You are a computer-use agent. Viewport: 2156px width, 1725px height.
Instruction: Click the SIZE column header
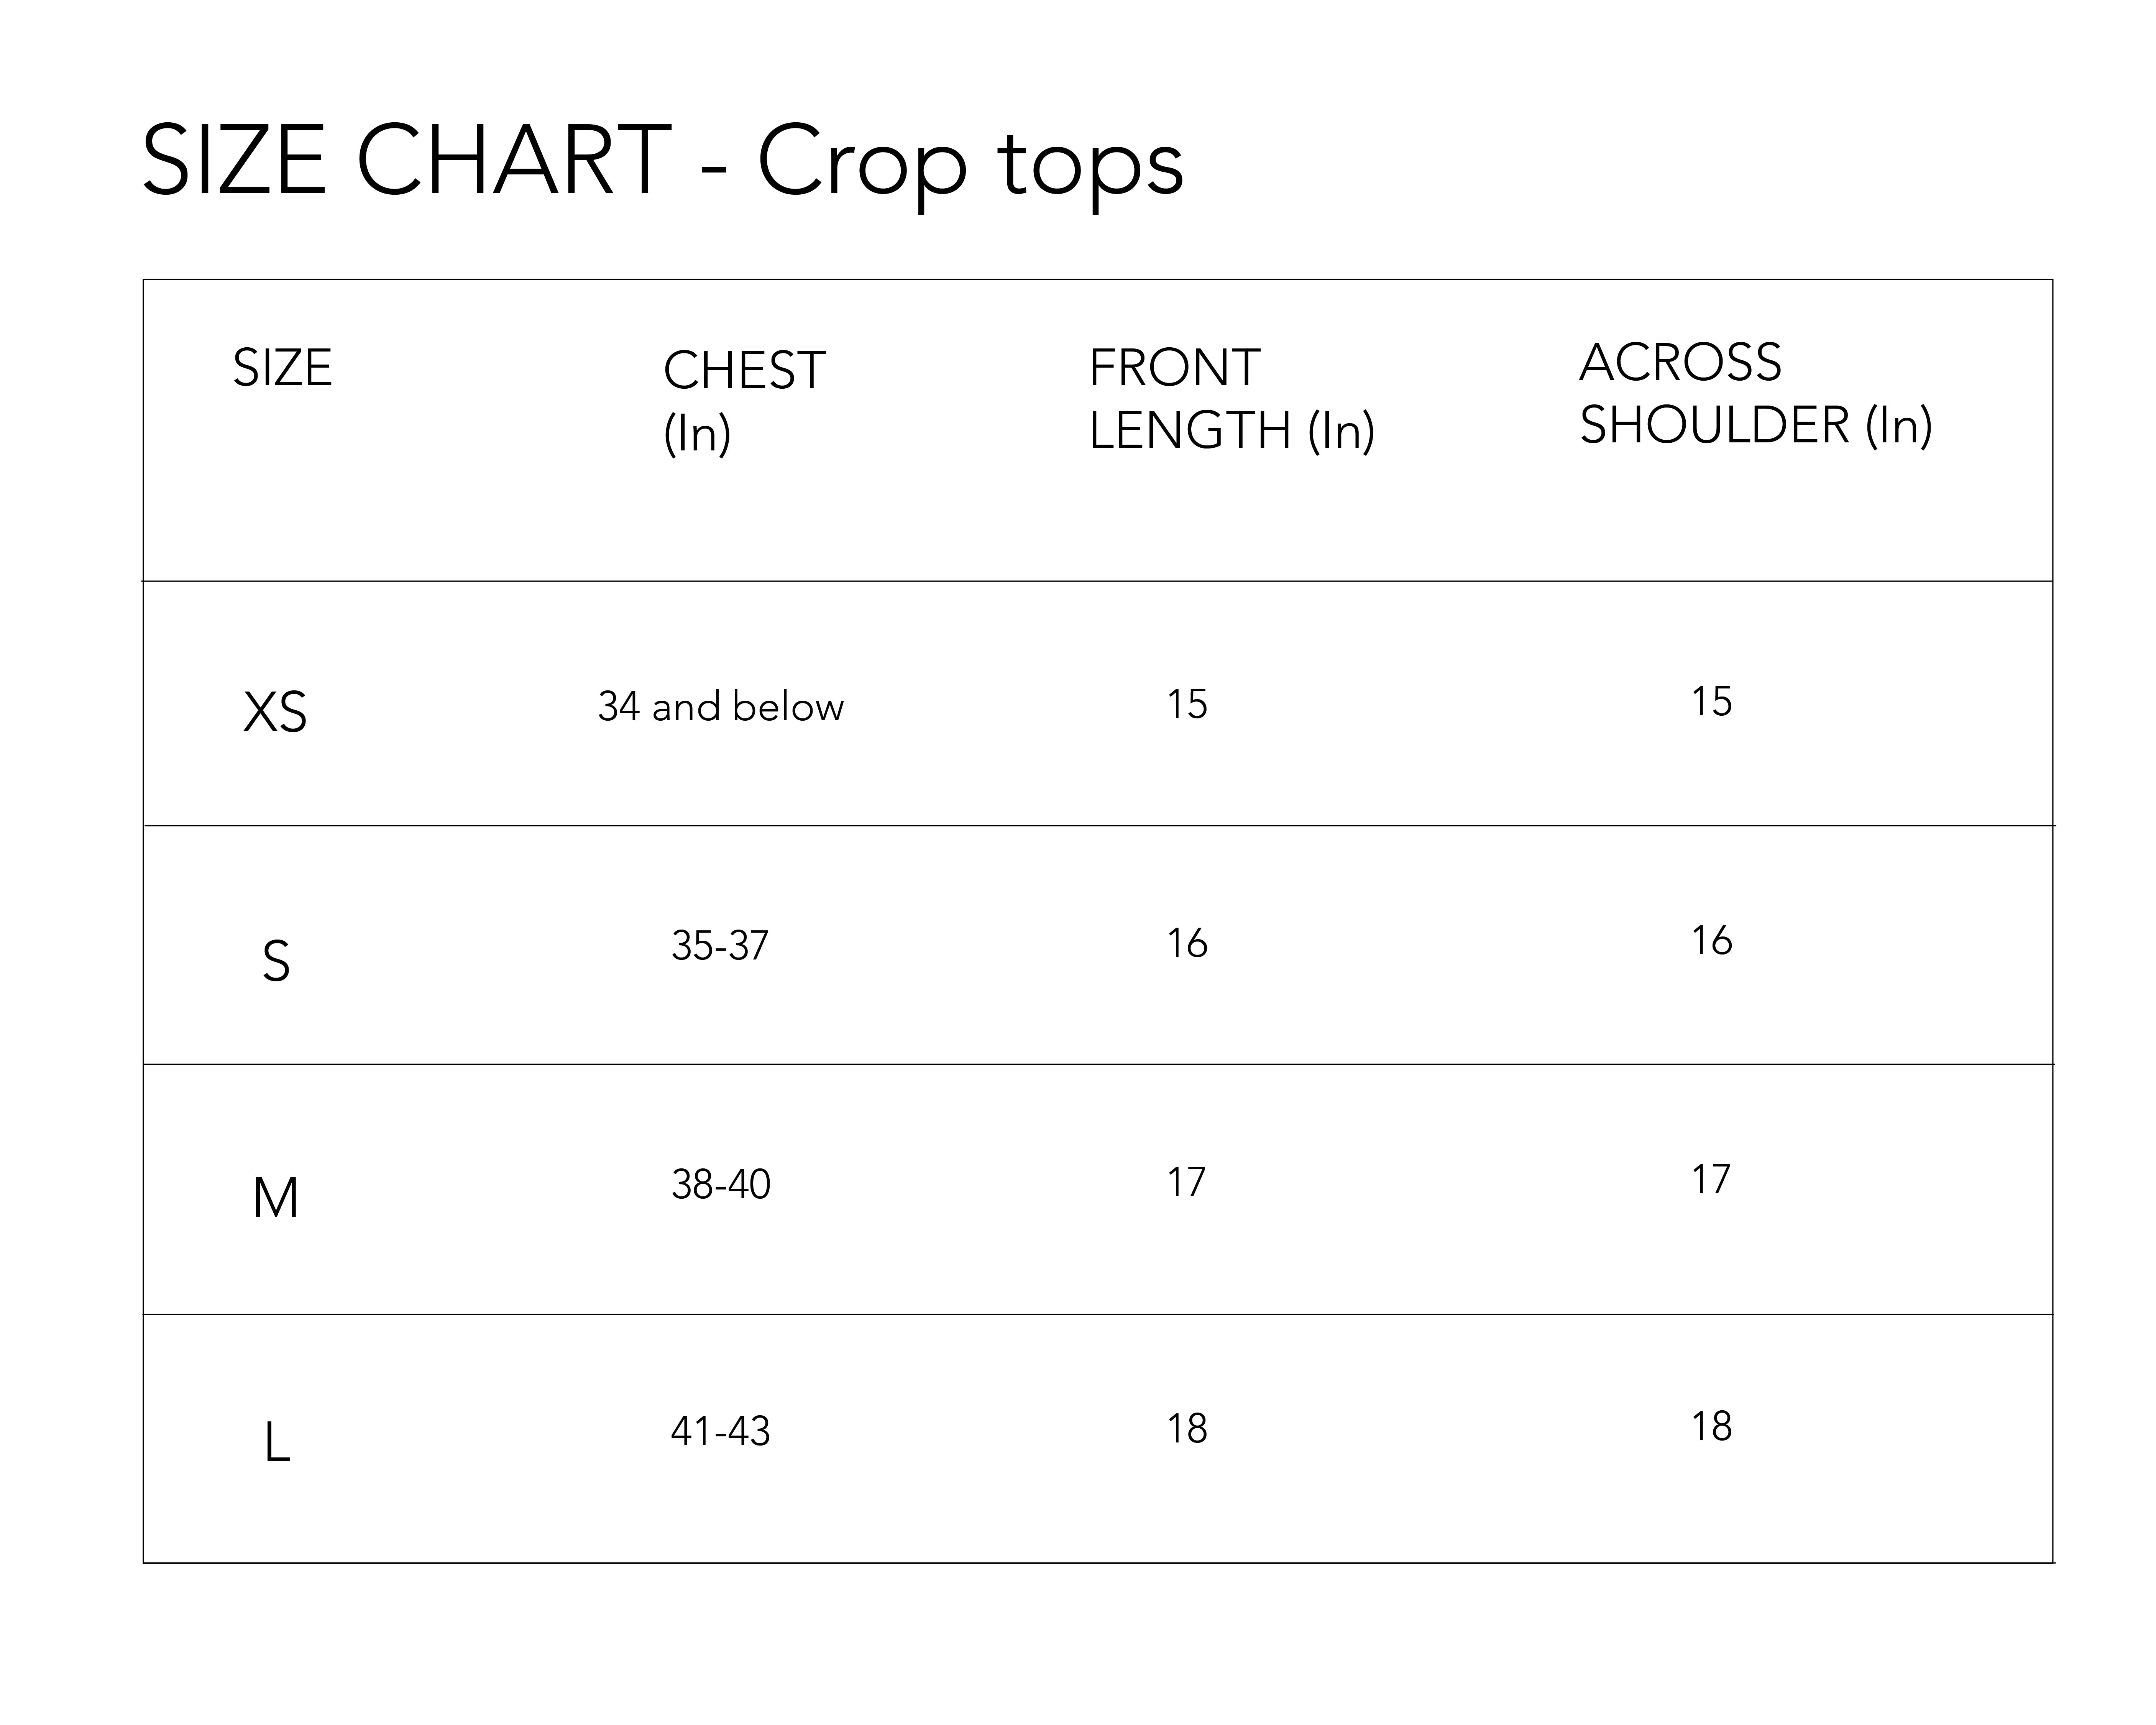coord(282,368)
